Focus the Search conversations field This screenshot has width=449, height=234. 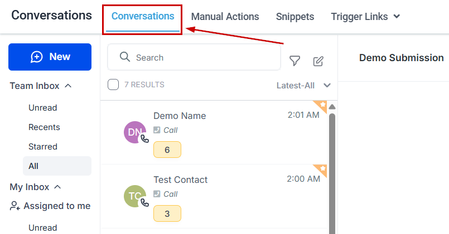click(x=194, y=57)
